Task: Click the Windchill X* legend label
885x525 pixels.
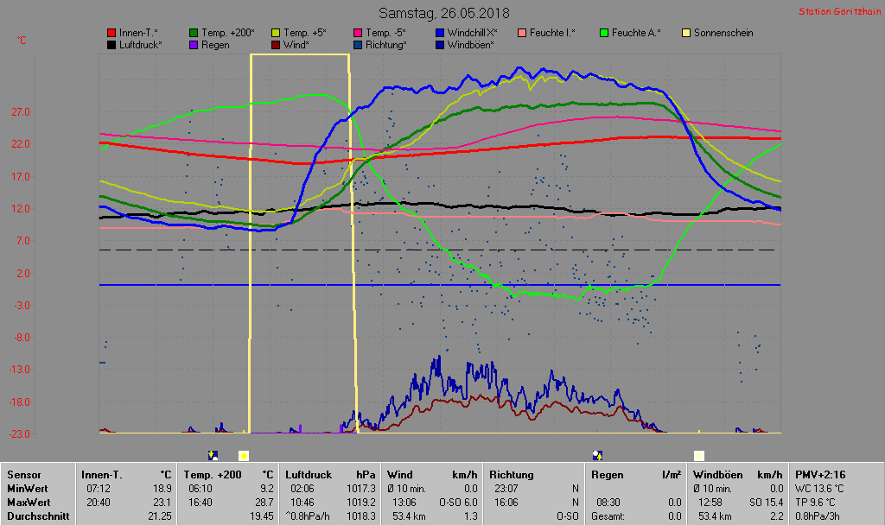Action: point(473,33)
